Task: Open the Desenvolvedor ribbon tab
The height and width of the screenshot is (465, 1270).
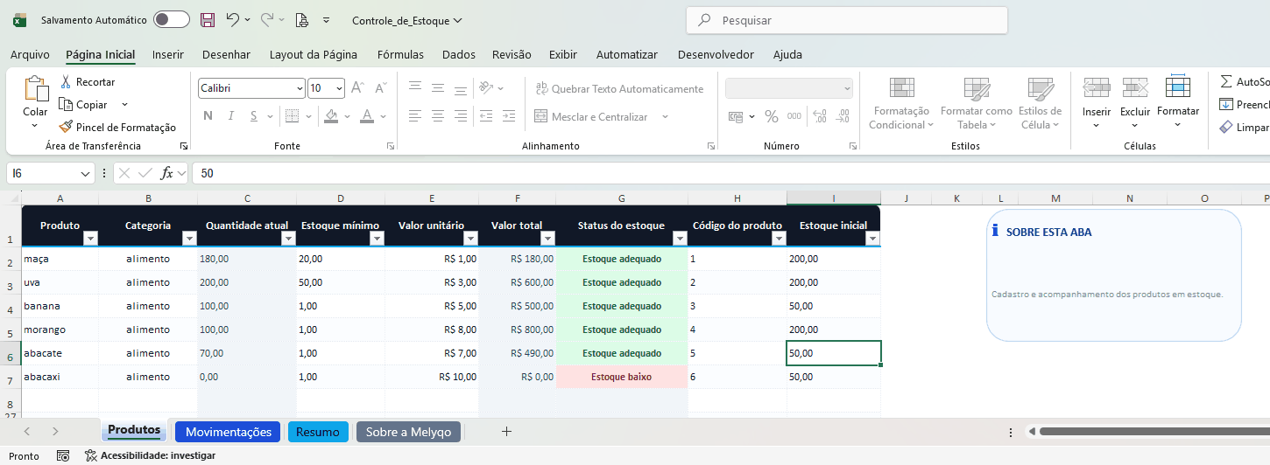Action: [716, 54]
